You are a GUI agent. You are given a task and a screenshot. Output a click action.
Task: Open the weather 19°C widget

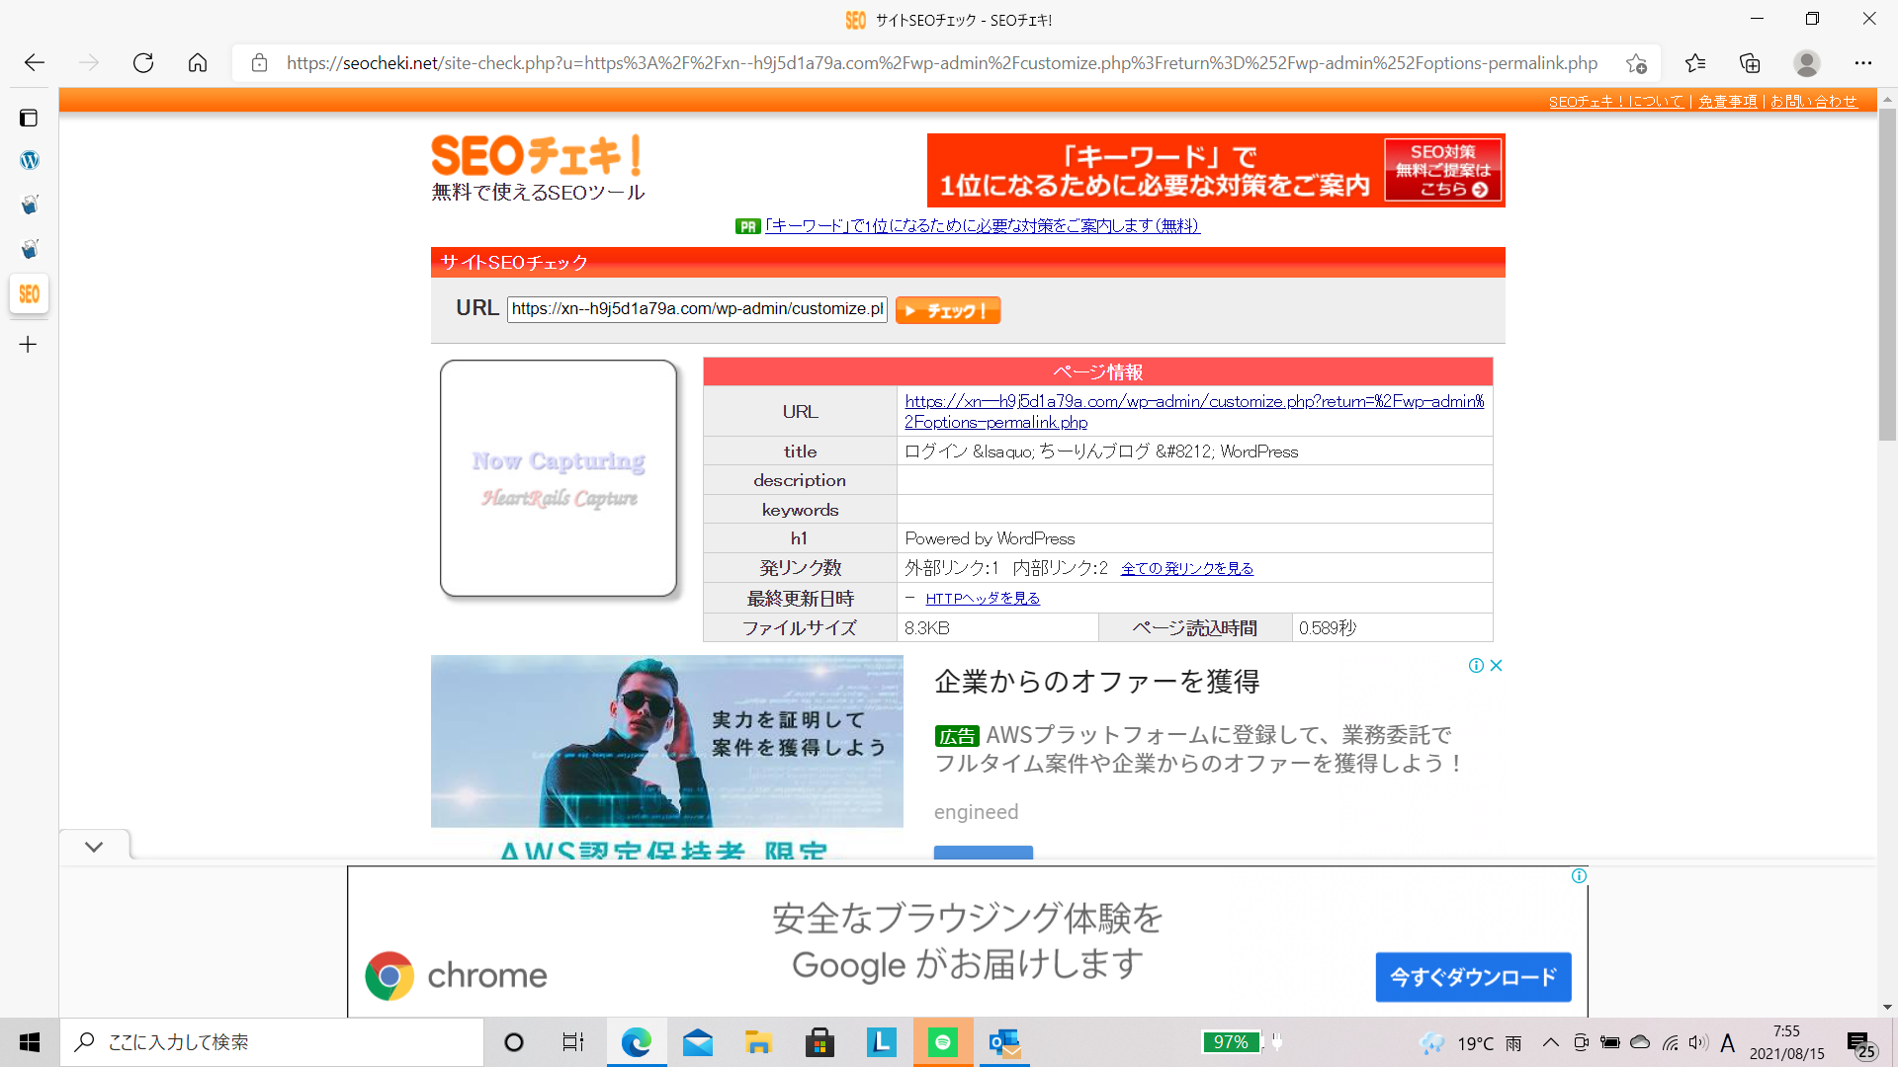[1470, 1043]
